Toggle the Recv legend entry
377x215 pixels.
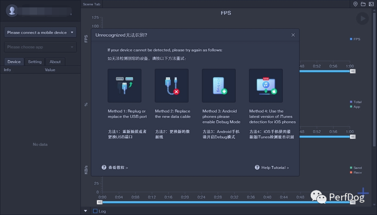pos(356,172)
